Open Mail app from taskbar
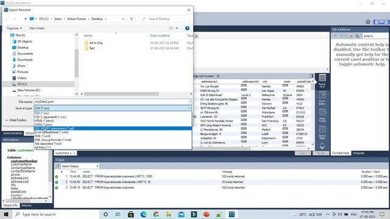Viewport: 390px width, 219px height. pos(182,214)
